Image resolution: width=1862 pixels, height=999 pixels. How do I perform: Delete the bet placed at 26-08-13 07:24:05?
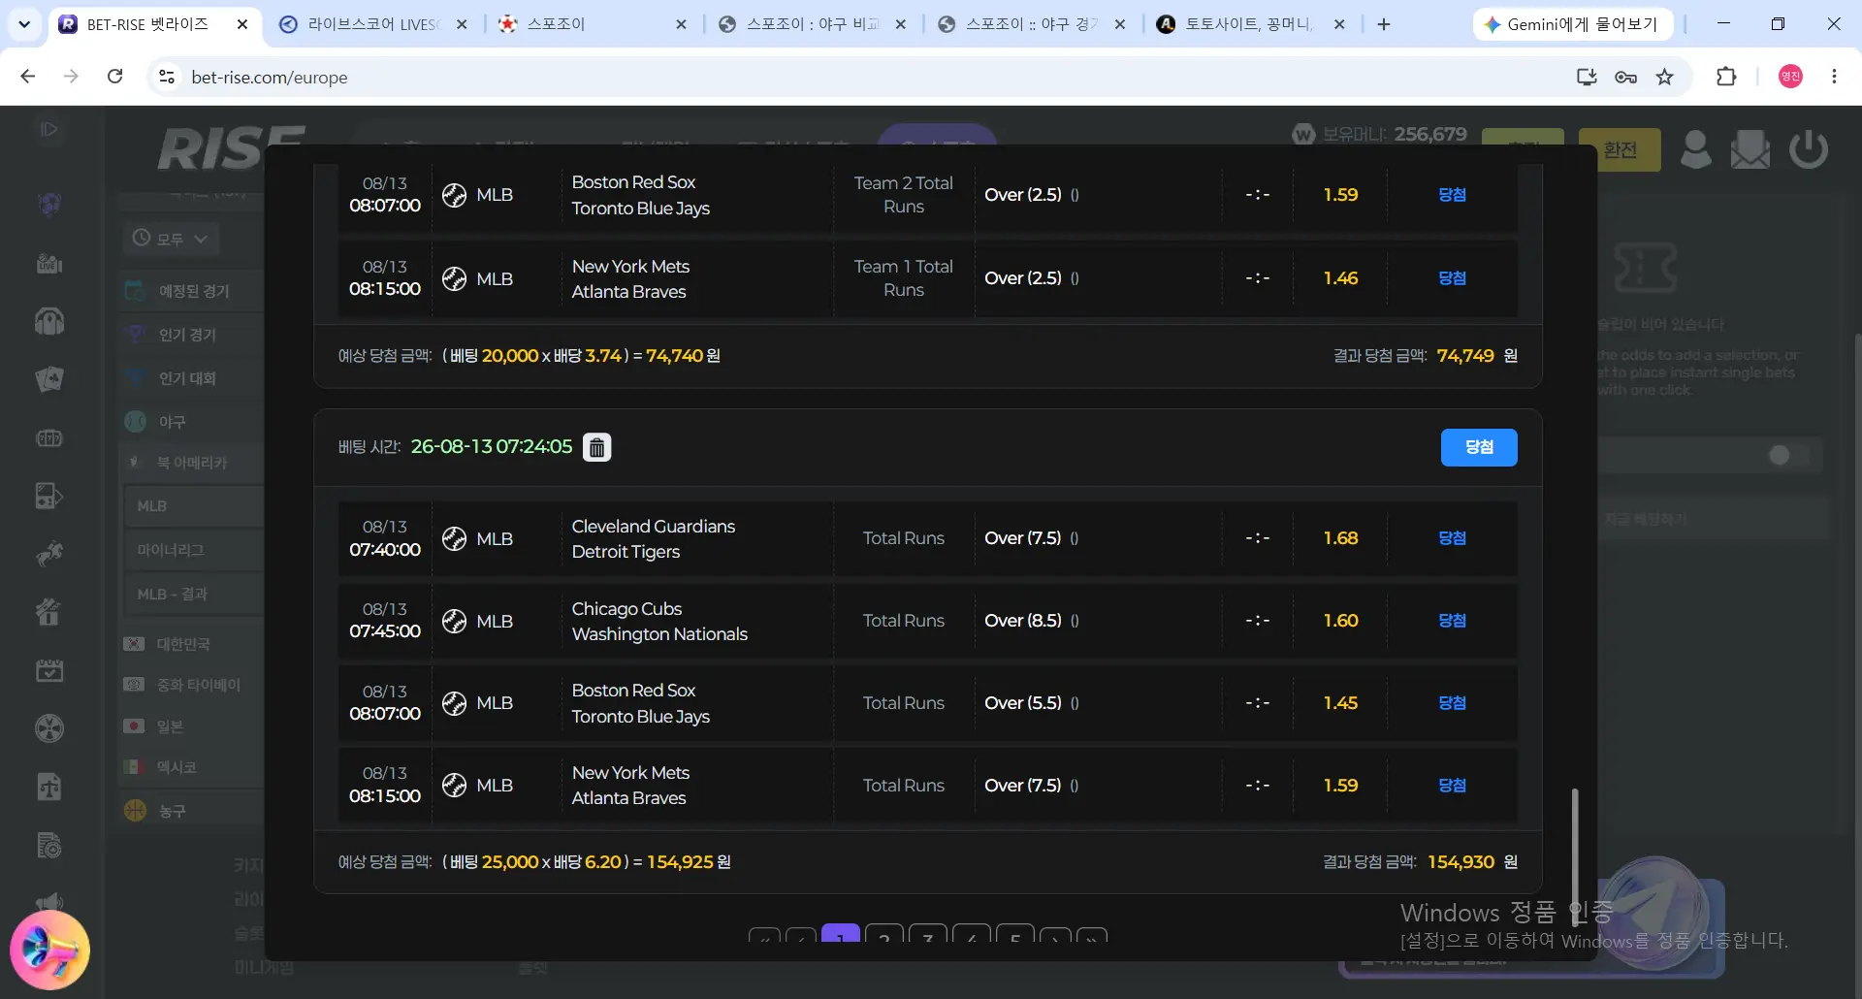(x=596, y=447)
